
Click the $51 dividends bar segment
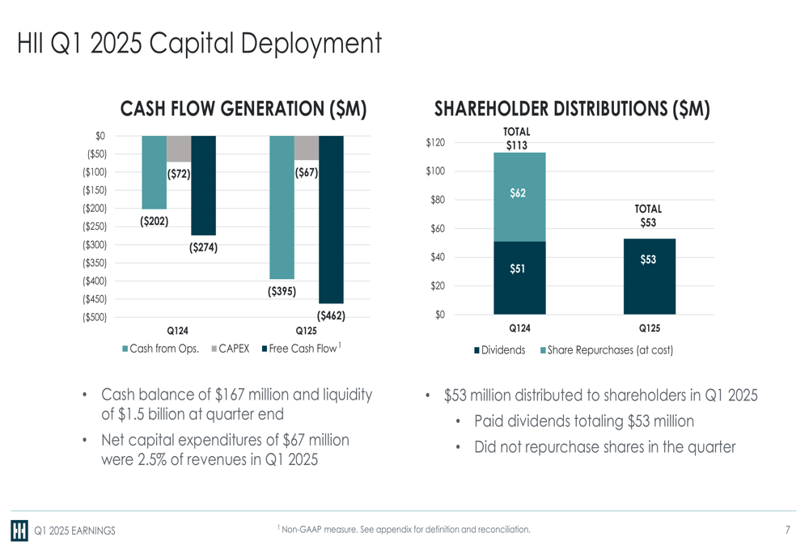coord(519,277)
